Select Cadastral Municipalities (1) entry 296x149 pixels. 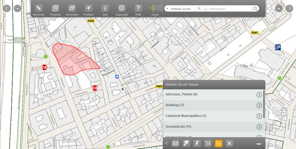(186, 116)
